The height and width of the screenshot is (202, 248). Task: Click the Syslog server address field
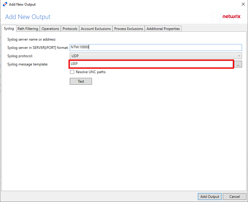(x=156, y=47)
